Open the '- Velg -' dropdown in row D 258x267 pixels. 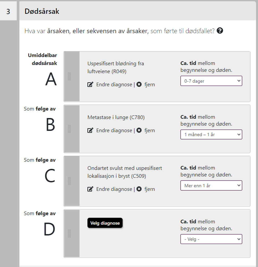[x=211, y=239]
